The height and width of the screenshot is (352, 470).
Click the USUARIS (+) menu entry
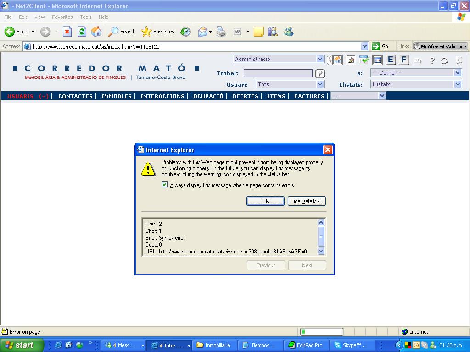click(28, 96)
